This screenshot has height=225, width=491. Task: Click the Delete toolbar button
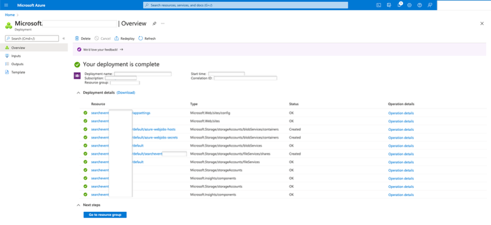pyautogui.click(x=83, y=38)
